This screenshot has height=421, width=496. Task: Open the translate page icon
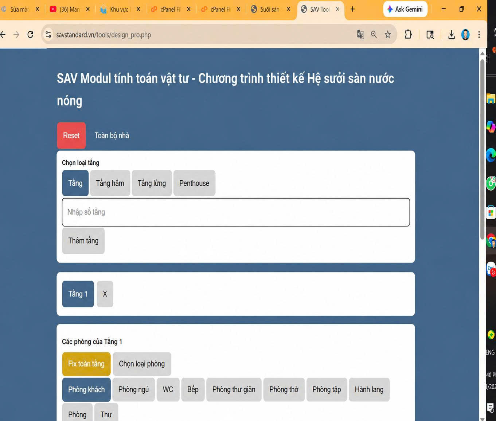tap(360, 35)
